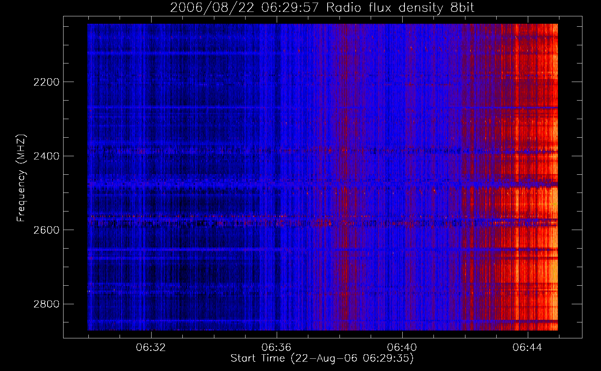Screen dimensions: 601x371
Task: Click the 06:36 time axis label
Action: pyautogui.click(x=276, y=348)
